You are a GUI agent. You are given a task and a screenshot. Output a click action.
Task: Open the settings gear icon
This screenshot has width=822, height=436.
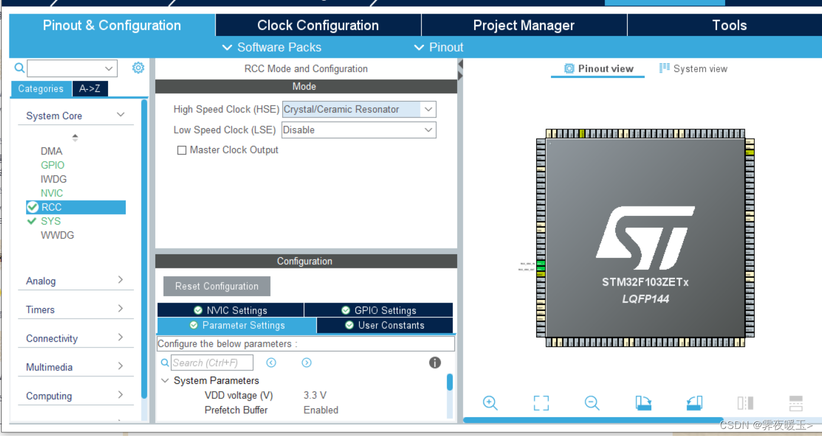(x=138, y=68)
